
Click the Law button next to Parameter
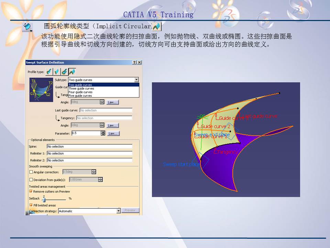pos(113,134)
